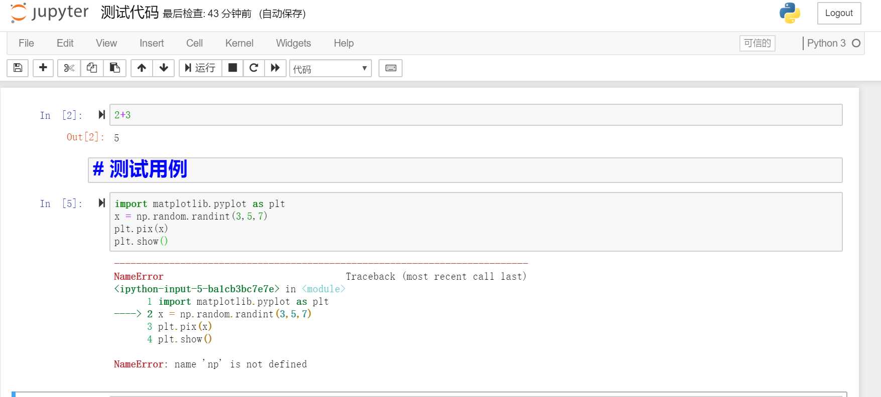Cut selected cells with the scissors icon

pos(69,68)
